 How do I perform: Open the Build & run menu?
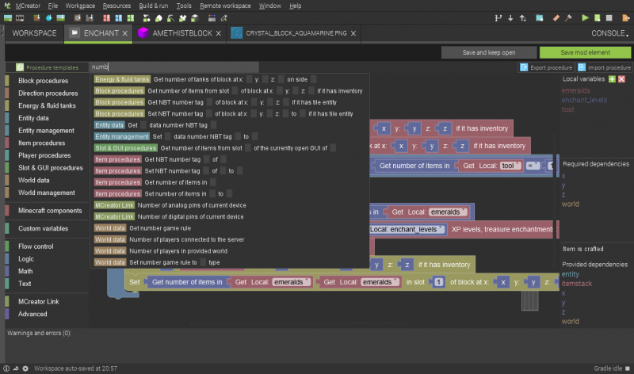(153, 6)
